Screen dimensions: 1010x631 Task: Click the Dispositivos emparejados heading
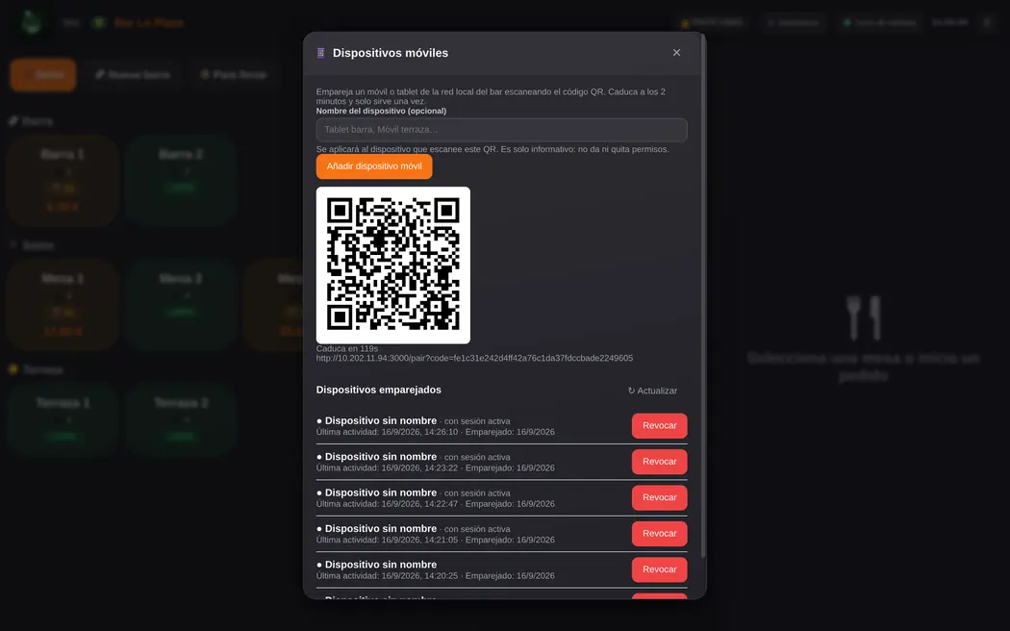pos(379,390)
